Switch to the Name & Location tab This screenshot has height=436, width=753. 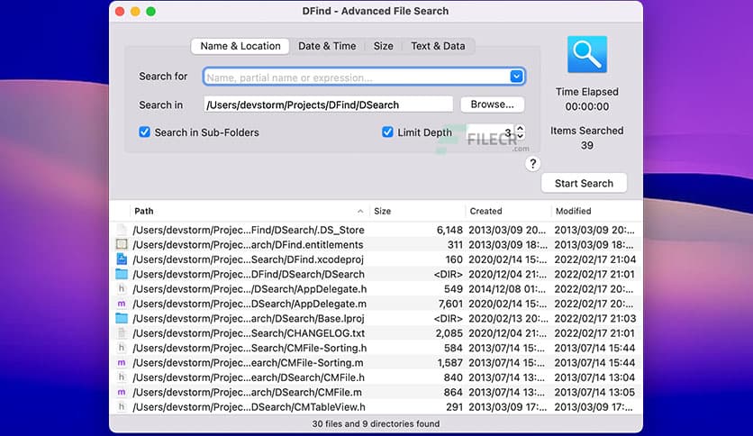pos(240,46)
